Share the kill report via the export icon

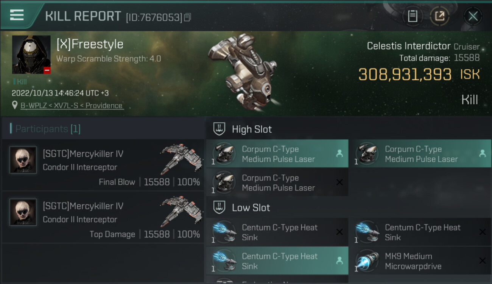[x=439, y=16]
